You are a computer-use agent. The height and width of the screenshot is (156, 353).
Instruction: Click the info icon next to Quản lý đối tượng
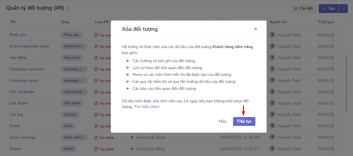(x=68, y=8)
